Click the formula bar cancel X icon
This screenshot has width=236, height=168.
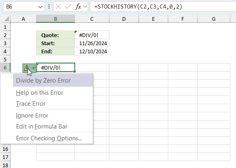pos(58,7)
